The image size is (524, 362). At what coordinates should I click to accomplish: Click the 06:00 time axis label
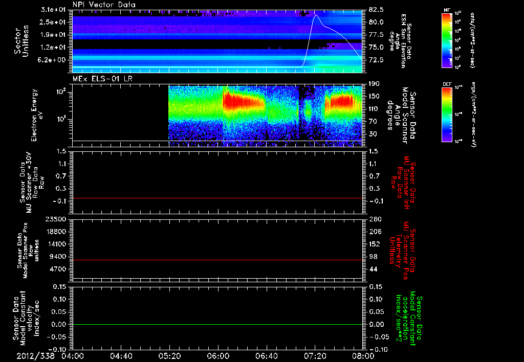pyautogui.click(x=218, y=356)
